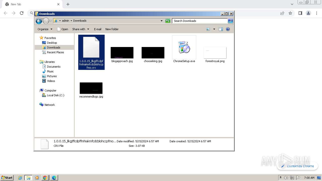322x181 pixels.
Task: Open Windows Media Player from taskbar
Action: (x=37, y=178)
